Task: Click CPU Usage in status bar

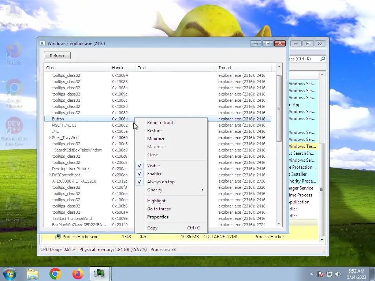Action: [x=57, y=250]
